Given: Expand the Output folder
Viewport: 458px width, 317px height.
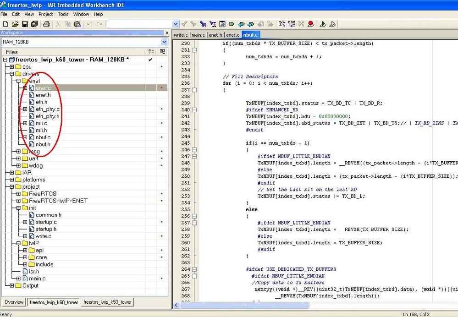Looking at the screenshot, I should pos(11,285).
